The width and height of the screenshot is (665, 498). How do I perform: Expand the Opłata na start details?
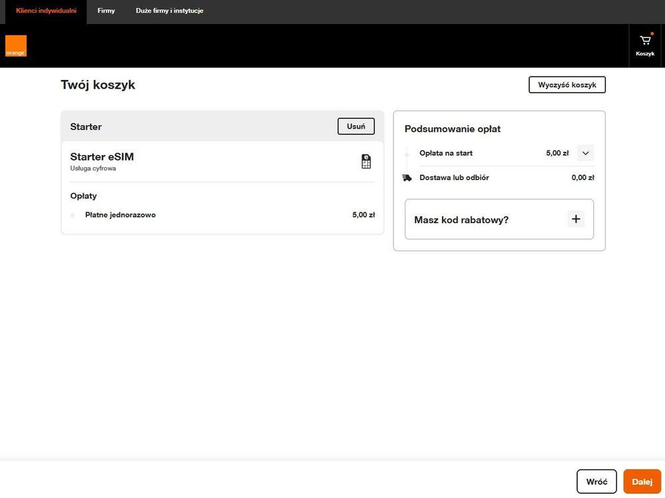tap(585, 153)
